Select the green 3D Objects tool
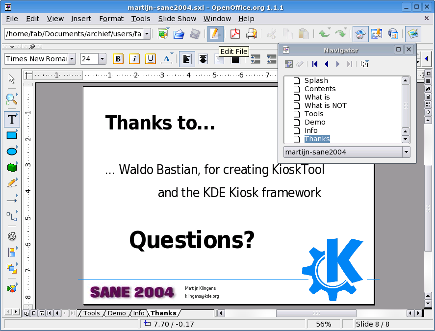 pyautogui.click(x=12, y=167)
